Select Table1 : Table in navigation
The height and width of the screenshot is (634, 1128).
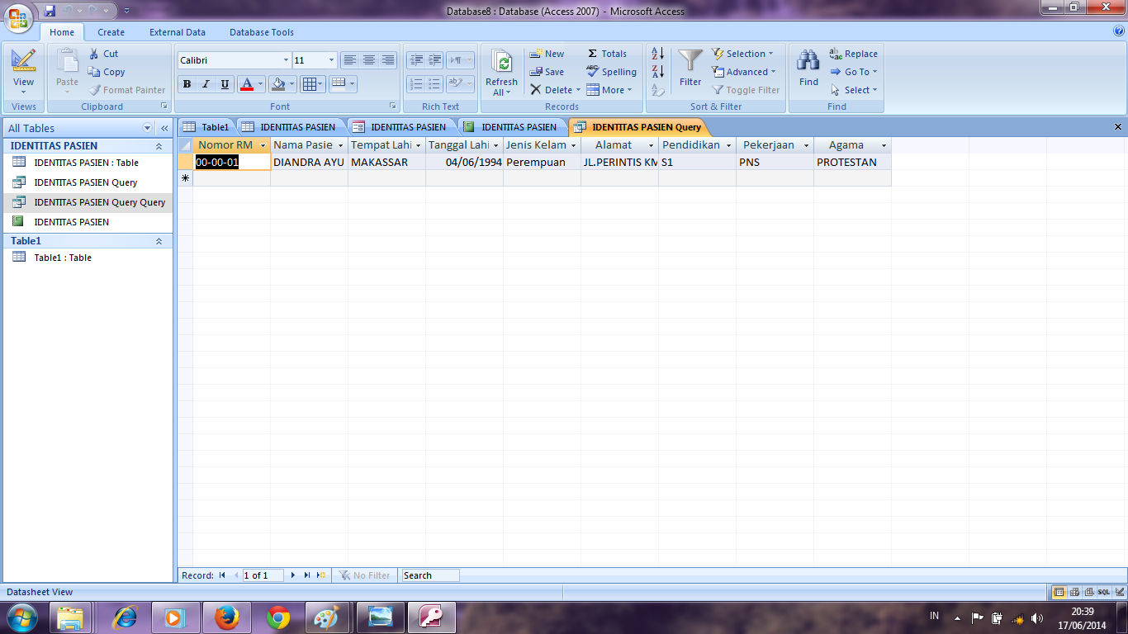point(63,258)
